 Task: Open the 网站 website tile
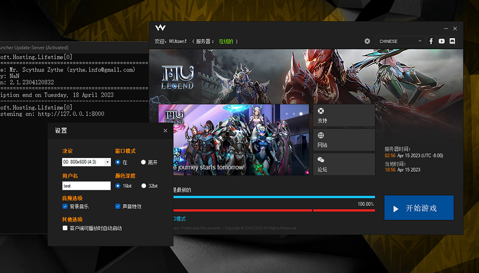coord(344,140)
